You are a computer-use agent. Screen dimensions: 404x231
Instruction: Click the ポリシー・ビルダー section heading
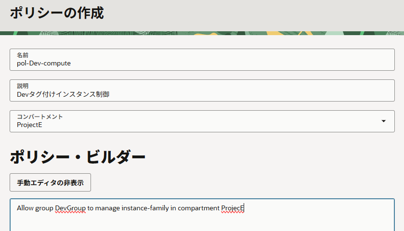(x=78, y=156)
